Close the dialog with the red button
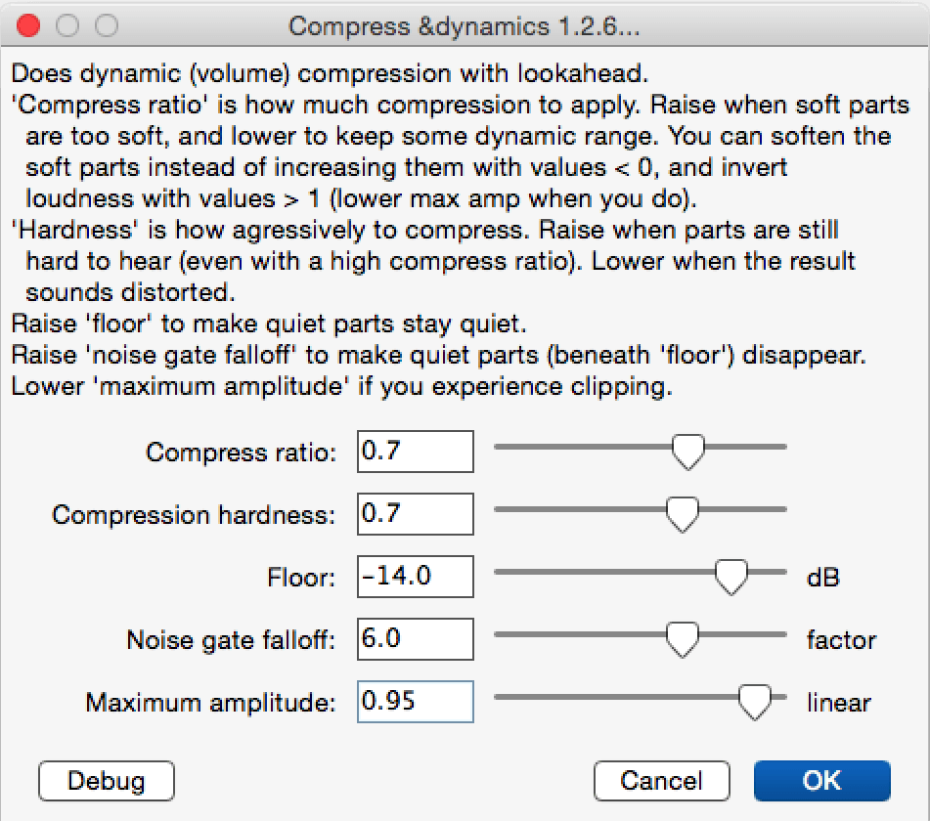The height and width of the screenshot is (821, 930). pos(28,25)
